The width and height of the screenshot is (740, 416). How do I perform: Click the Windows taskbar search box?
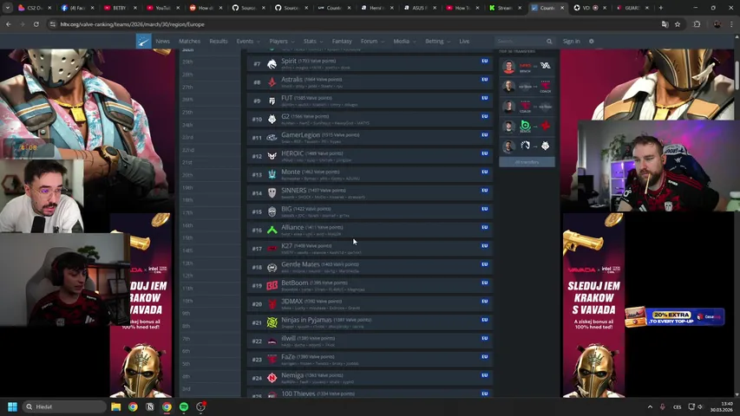coord(64,406)
